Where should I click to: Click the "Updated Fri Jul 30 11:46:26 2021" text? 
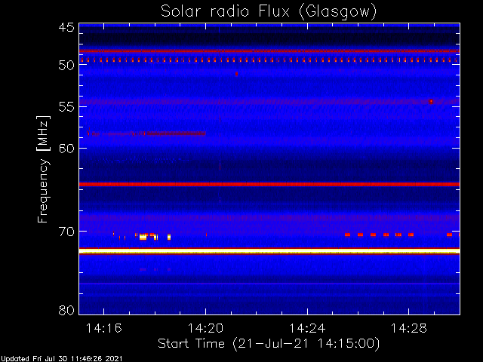[x=62, y=359]
